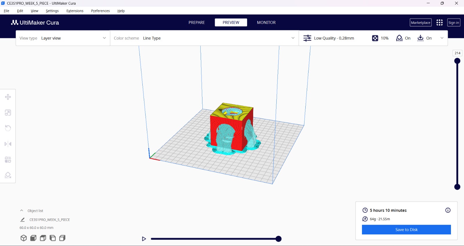The width and height of the screenshot is (464, 246).
Task: Switch to left side view
Action: tap(52, 238)
